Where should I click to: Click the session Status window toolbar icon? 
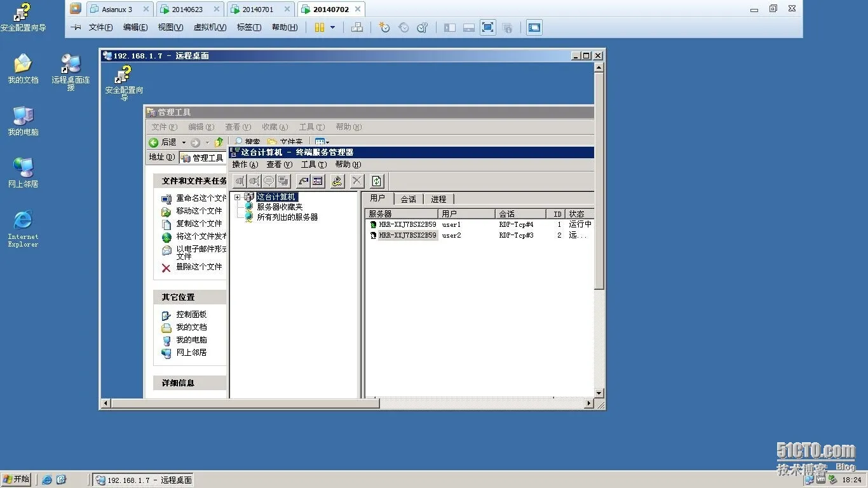pos(318,181)
